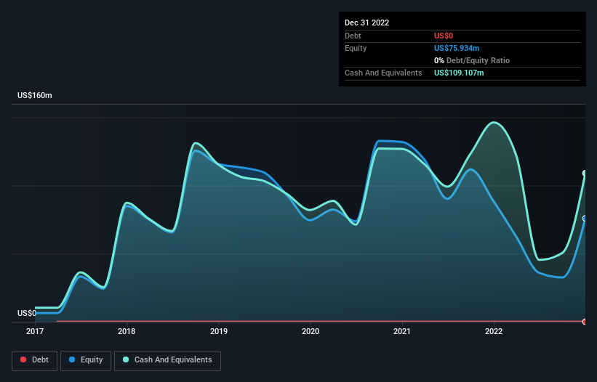Click the red Debt endpoint marker
Viewport: 597px width, 382px height.
pyautogui.click(x=585, y=322)
